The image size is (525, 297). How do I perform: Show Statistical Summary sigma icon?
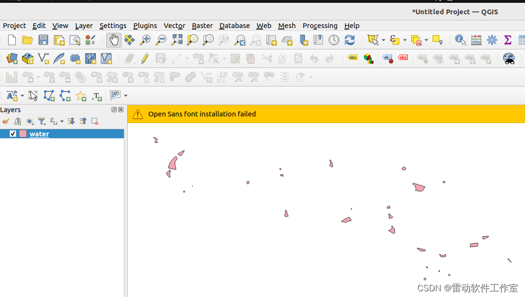(507, 40)
